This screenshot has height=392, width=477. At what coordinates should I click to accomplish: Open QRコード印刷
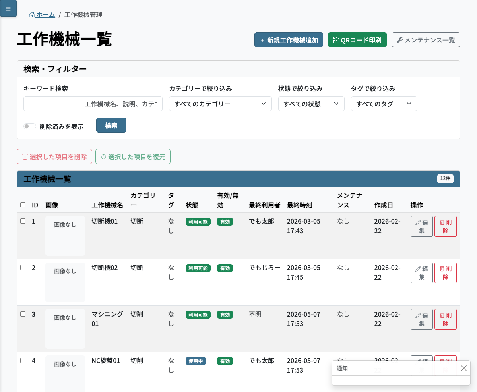tap(357, 40)
